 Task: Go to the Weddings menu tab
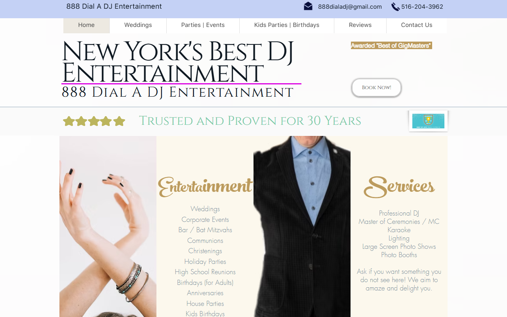click(x=138, y=25)
